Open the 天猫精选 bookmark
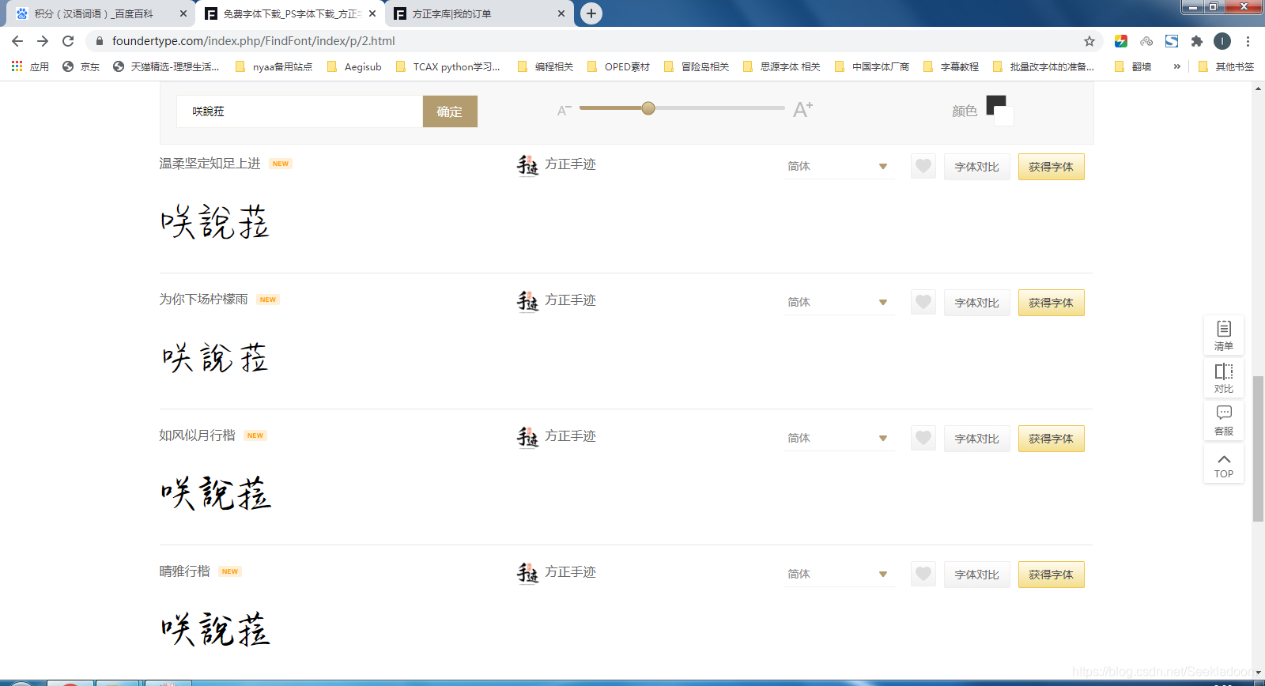 pos(166,66)
